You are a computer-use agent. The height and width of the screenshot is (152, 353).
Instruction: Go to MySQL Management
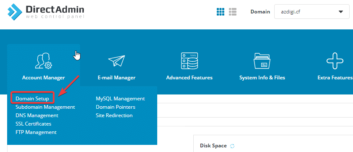click(x=120, y=99)
